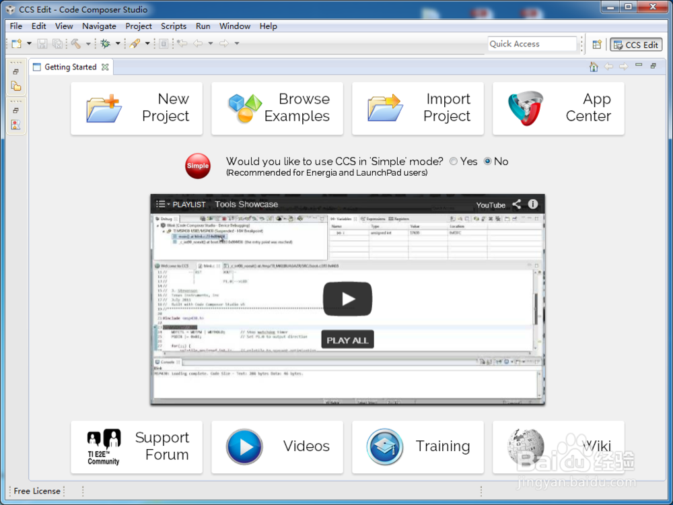Open the Run menu
This screenshot has width=673, height=505.
coord(203,26)
